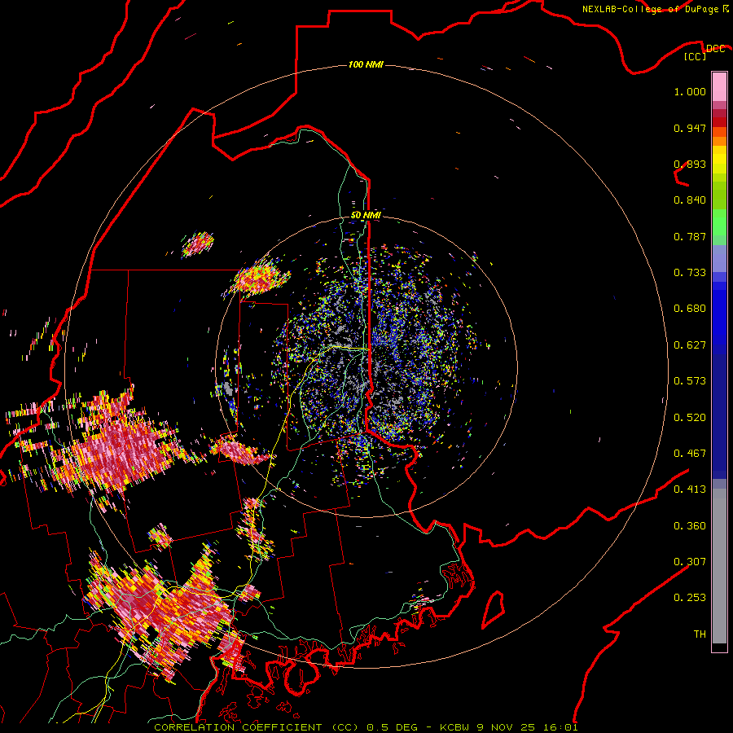The image size is (733, 733).
Task: Pick the 0.787 scale label
Action: point(690,236)
